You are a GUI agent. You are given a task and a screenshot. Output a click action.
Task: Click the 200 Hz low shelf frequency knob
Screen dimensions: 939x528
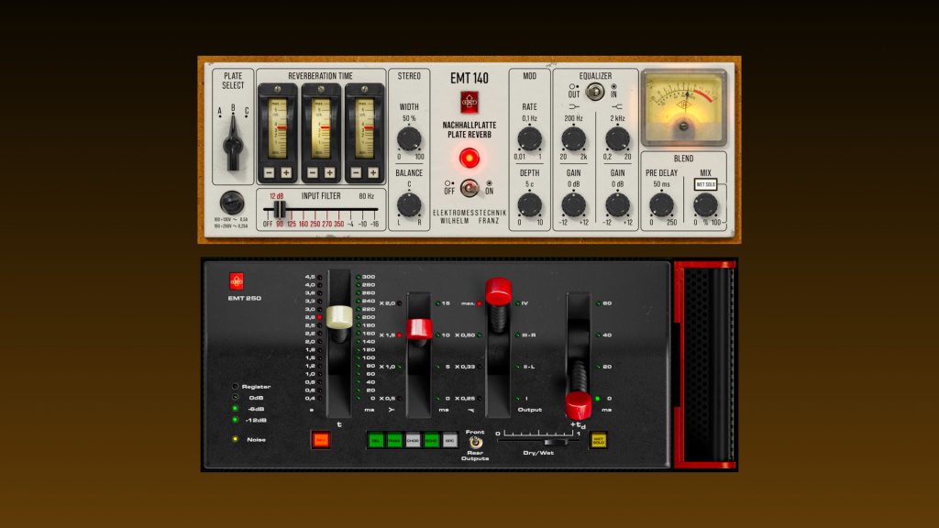(x=573, y=139)
